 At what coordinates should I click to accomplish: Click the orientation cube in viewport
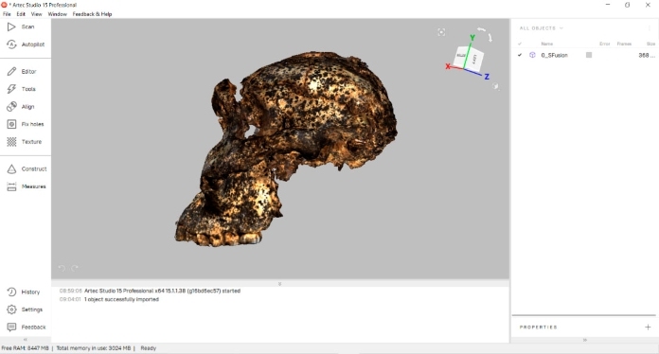point(469,57)
